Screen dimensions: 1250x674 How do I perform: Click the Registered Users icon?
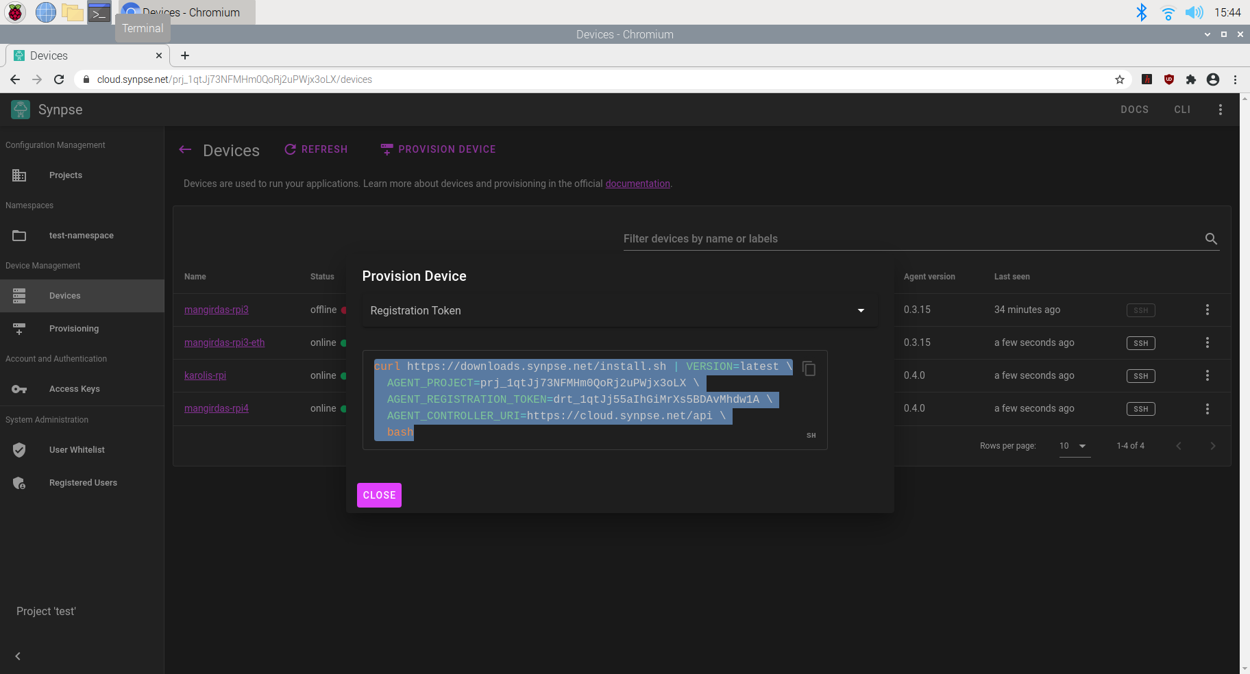point(19,482)
